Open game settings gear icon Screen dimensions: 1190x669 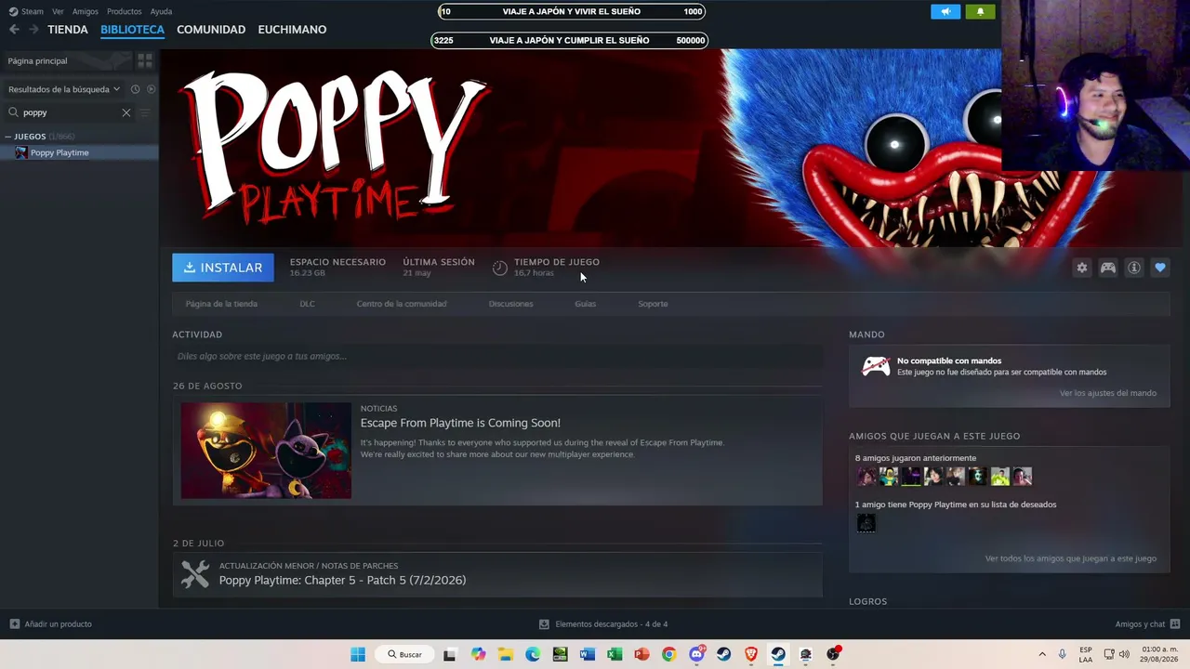tap(1082, 268)
